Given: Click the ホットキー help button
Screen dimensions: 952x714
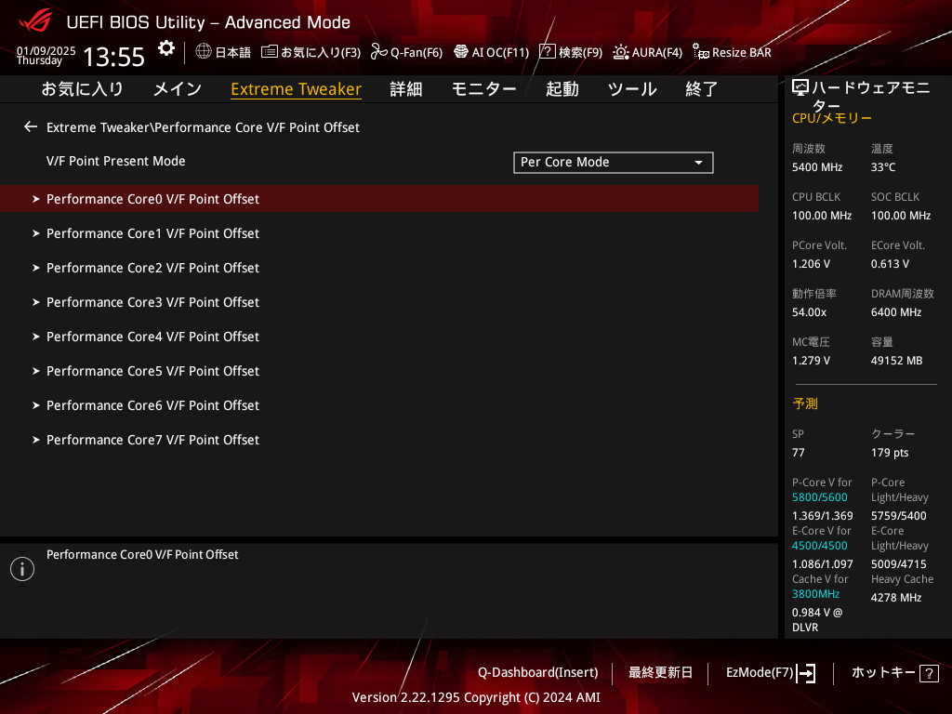Looking at the screenshot, I should tap(894, 672).
